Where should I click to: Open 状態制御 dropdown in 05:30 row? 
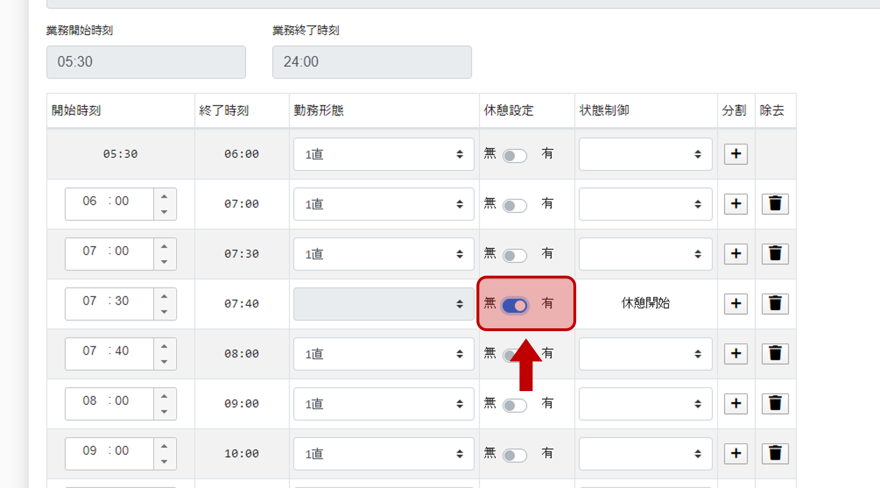click(645, 154)
